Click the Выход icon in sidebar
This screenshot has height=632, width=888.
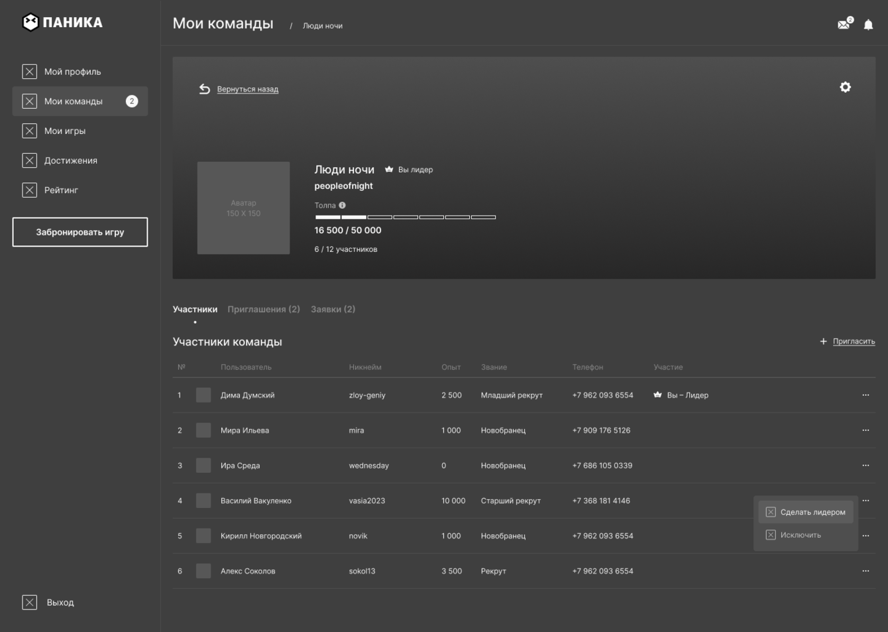pyautogui.click(x=30, y=602)
